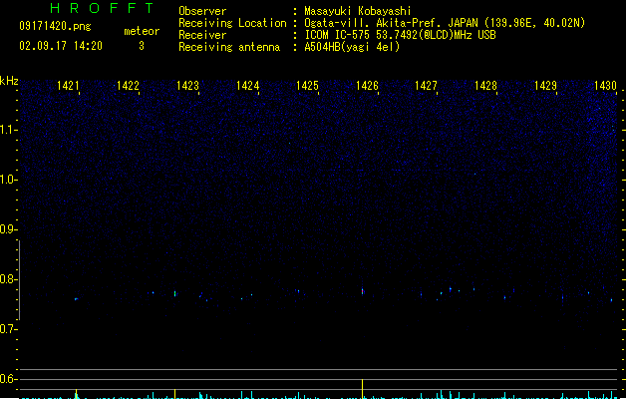The width and height of the screenshot is (627, 399).
Task: Click the 1429 time axis marker
Action: tap(546, 86)
